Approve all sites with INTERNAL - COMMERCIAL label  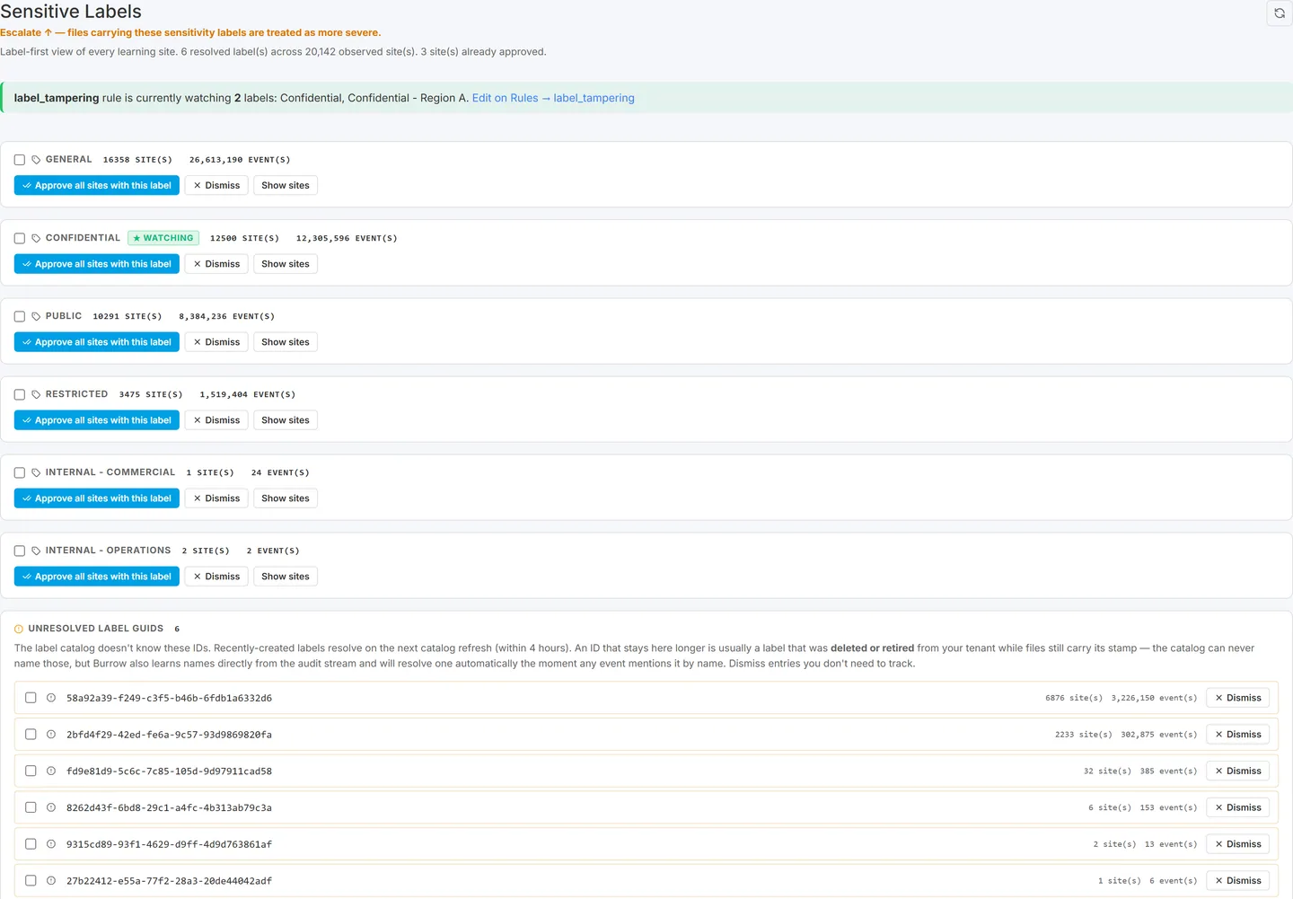pyautogui.click(x=97, y=498)
